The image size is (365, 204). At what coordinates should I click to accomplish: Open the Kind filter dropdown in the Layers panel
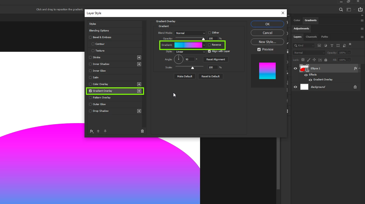point(304,46)
